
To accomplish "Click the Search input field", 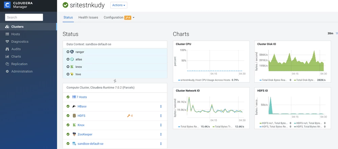I will (24, 17).
